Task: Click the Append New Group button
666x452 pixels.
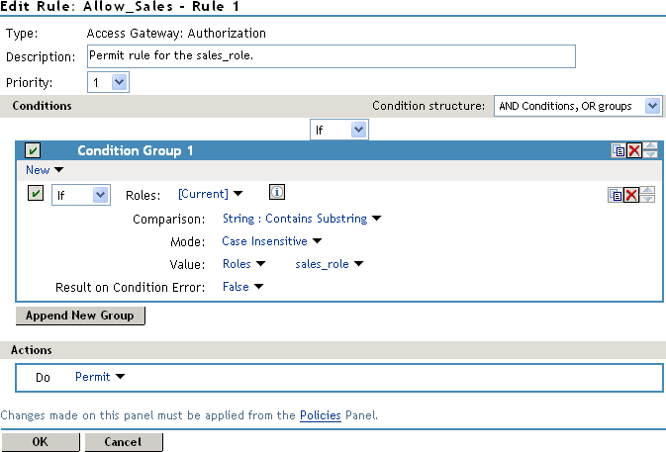Action: [80, 316]
